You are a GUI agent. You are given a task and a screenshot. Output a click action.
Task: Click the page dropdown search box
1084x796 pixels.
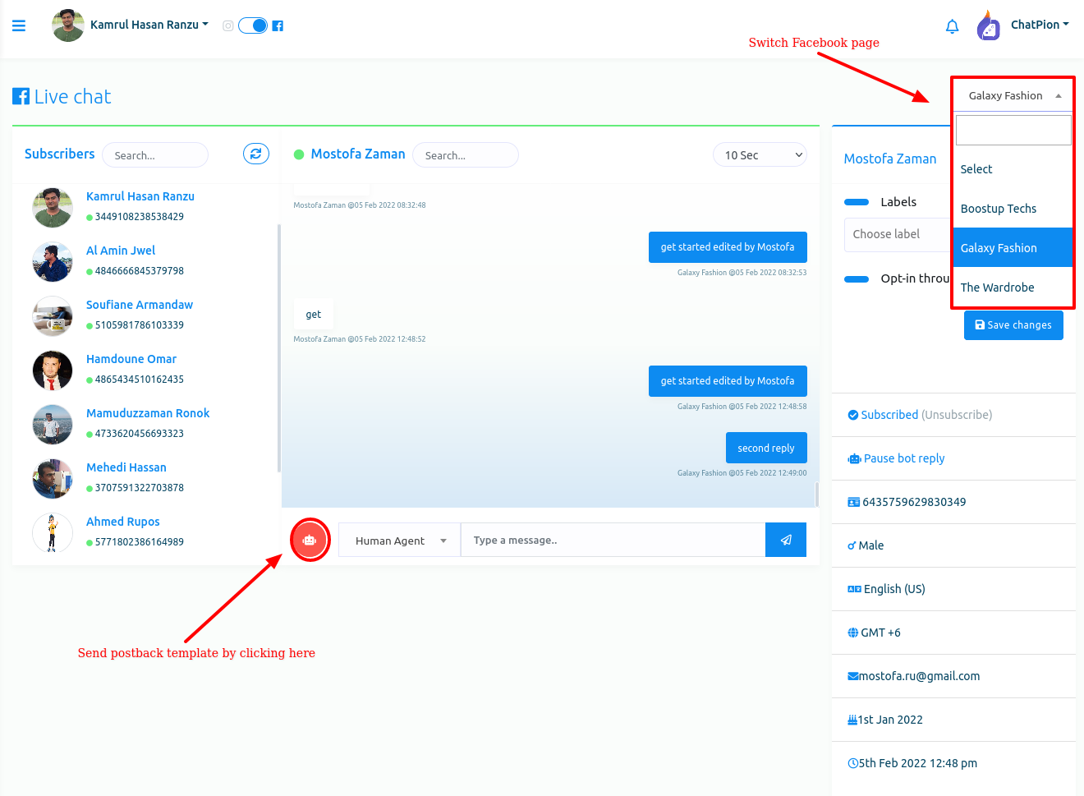point(1013,130)
